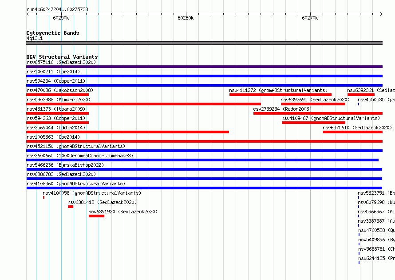395x280 pixels.
Task: Select nsv4760528 variant label
Action: click(x=377, y=230)
